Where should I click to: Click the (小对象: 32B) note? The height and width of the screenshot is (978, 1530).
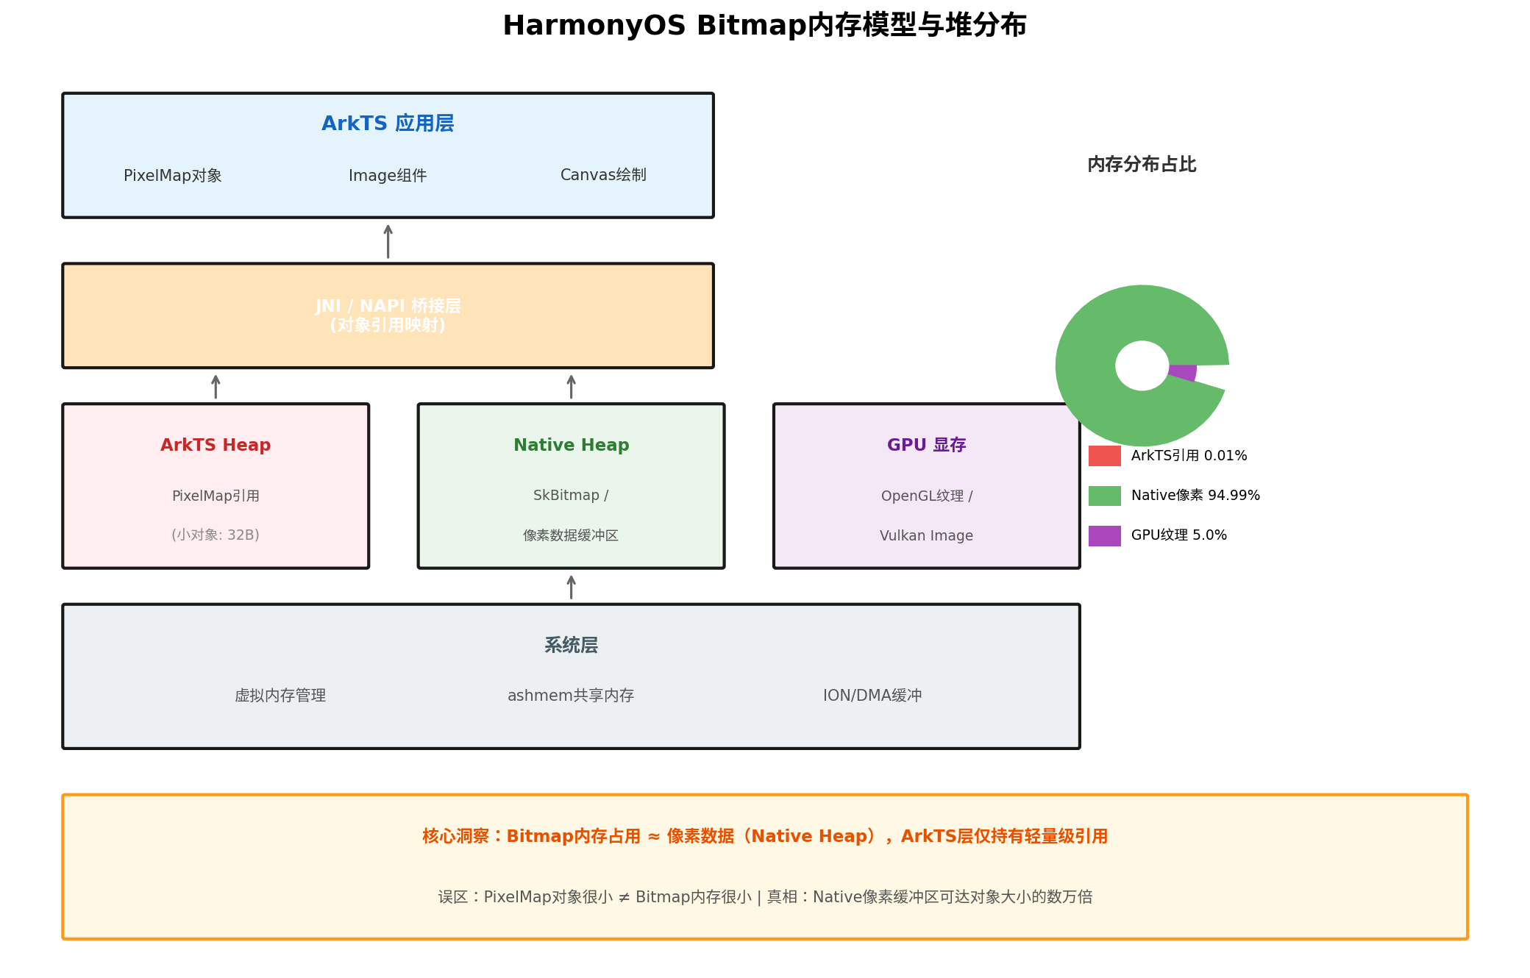coord(216,535)
